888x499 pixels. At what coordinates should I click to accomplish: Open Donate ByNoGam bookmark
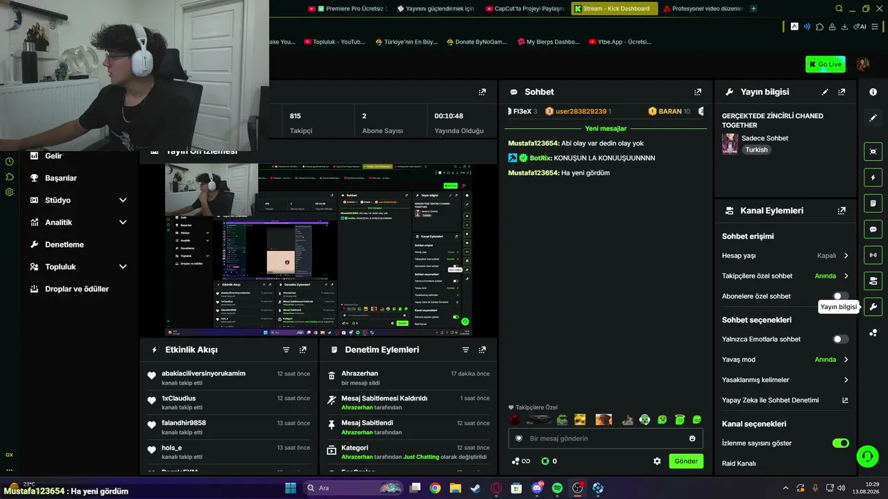point(477,42)
